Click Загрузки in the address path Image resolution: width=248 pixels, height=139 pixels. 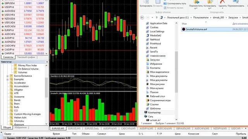point(233,18)
